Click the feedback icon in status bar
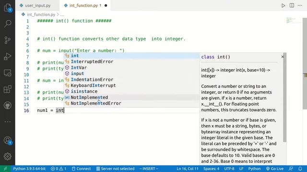Screen dimensions: 307x172 tap(291, 169)
